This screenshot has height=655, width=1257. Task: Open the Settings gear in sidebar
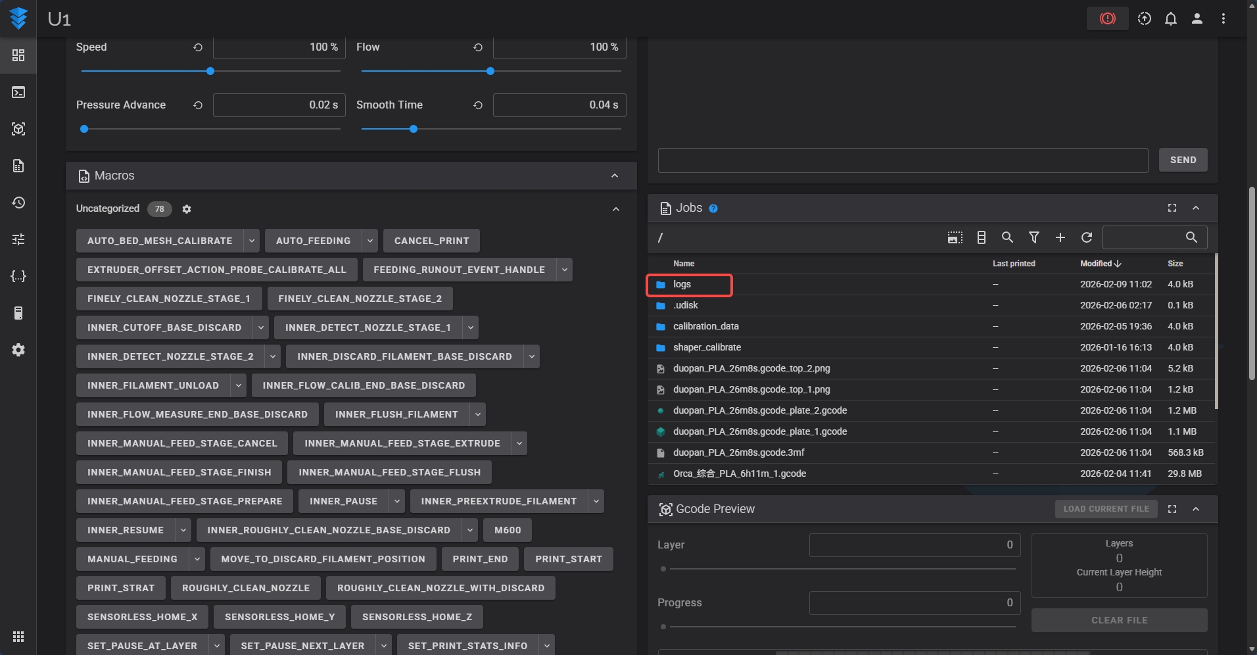[x=18, y=350]
